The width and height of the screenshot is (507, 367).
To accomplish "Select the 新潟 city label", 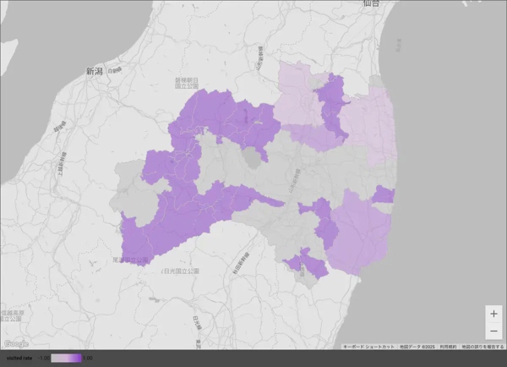I will pos(94,73).
